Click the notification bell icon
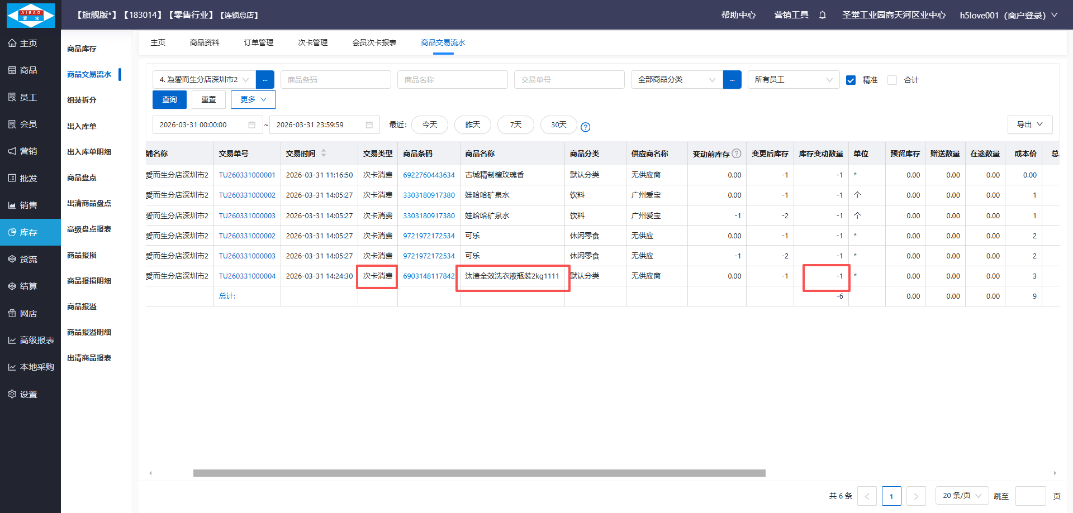This screenshot has width=1073, height=513. point(822,15)
